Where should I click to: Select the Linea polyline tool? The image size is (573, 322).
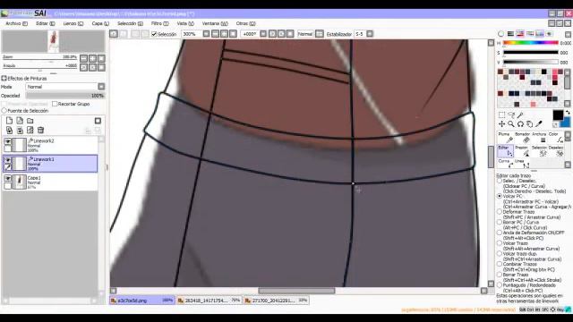(x=522, y=164)
